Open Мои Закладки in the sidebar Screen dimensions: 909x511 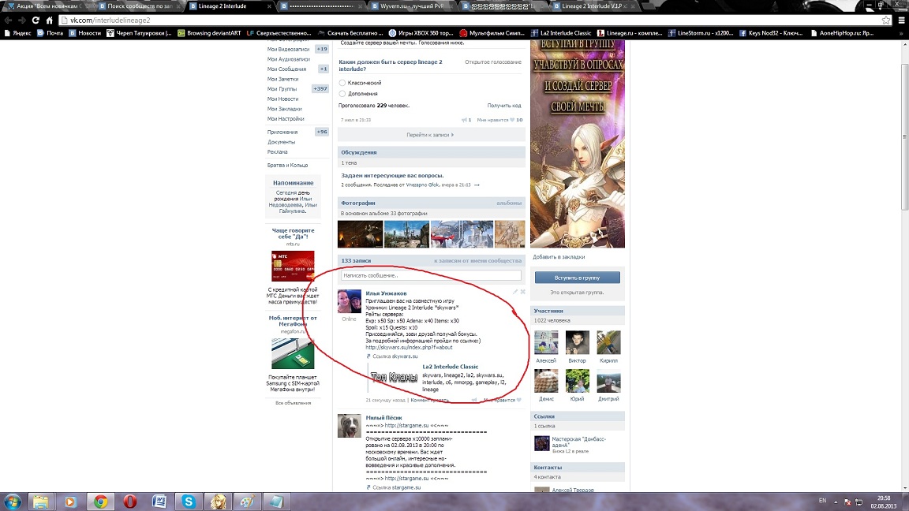click(x=284, y=109)
